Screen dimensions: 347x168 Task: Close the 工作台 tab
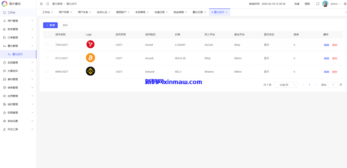tap(52, 12)
